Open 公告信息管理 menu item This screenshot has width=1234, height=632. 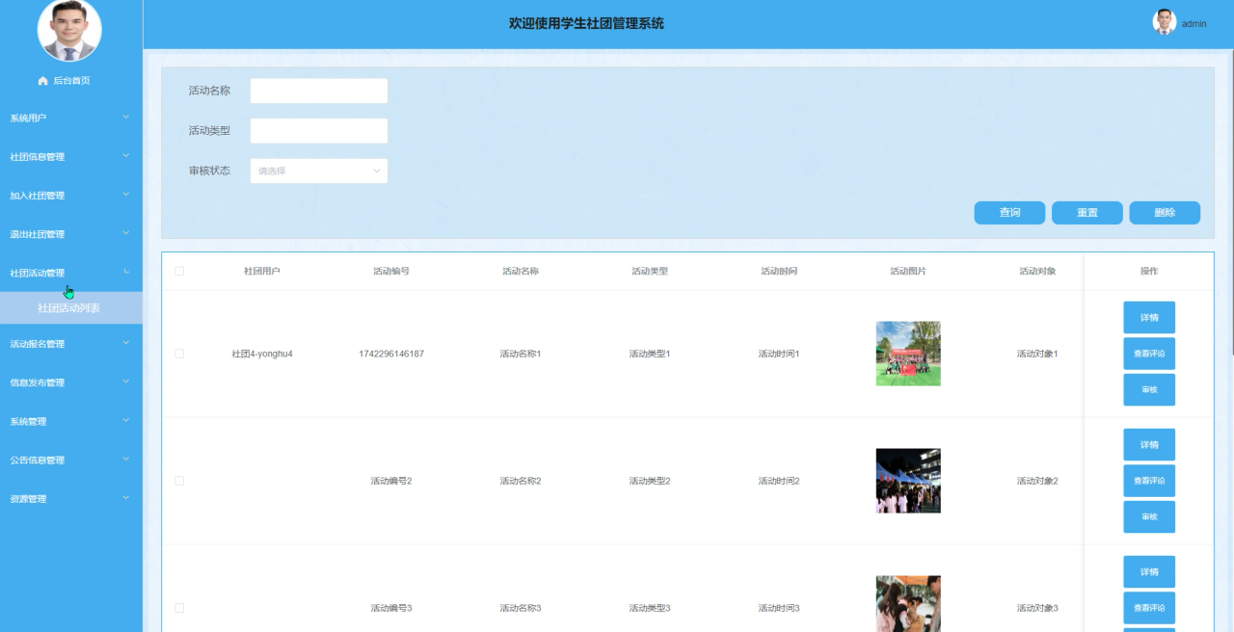click(71, 460)
